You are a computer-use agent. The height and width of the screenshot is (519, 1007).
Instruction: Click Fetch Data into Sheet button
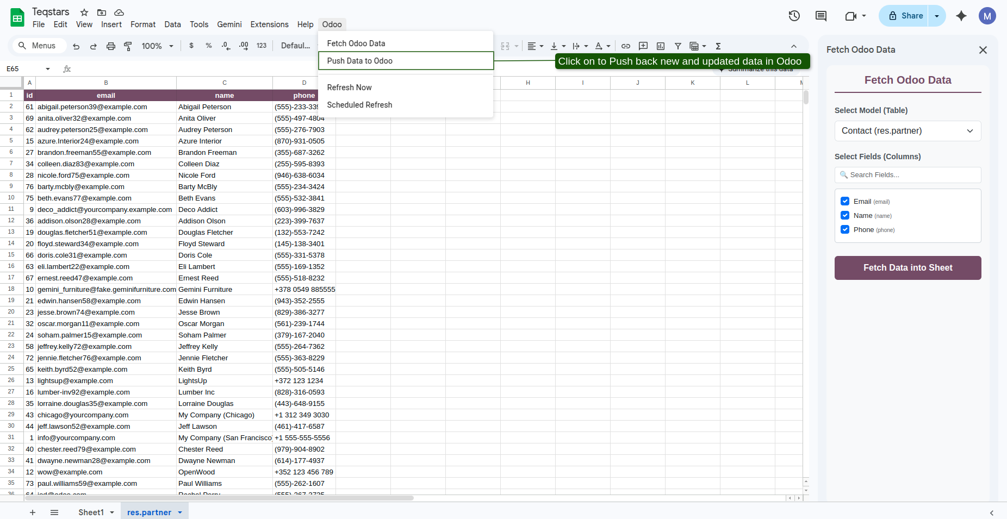(907, 268)
